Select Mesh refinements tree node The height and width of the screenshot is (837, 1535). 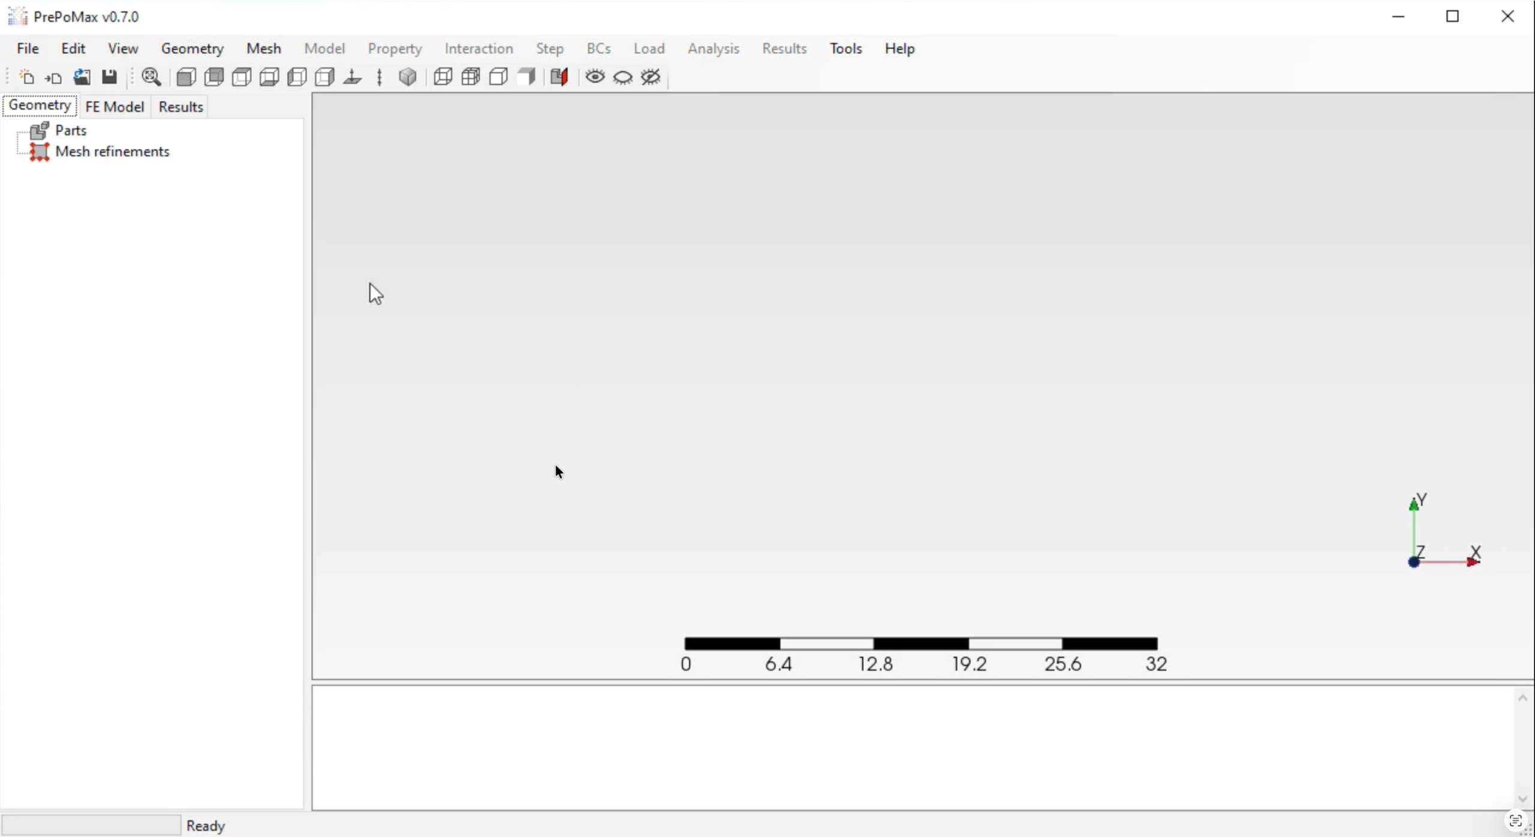[112, 152]
